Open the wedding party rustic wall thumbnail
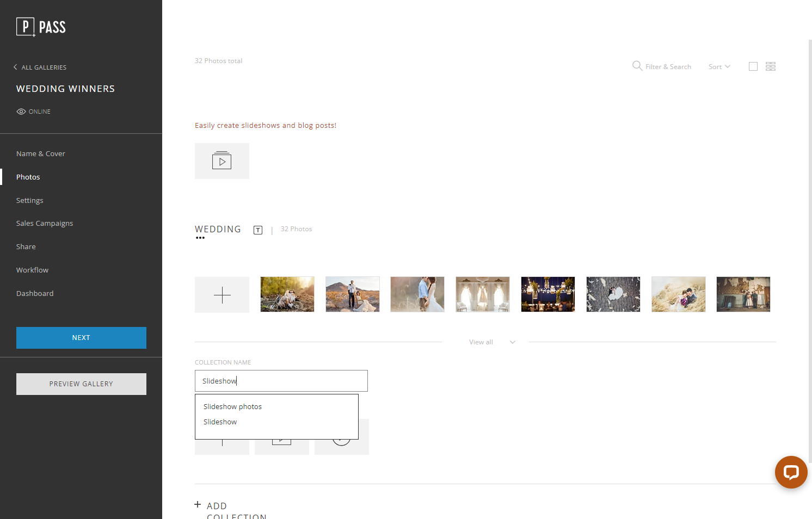812x519 pixels. pyautogui.click(x=743, y=294)
